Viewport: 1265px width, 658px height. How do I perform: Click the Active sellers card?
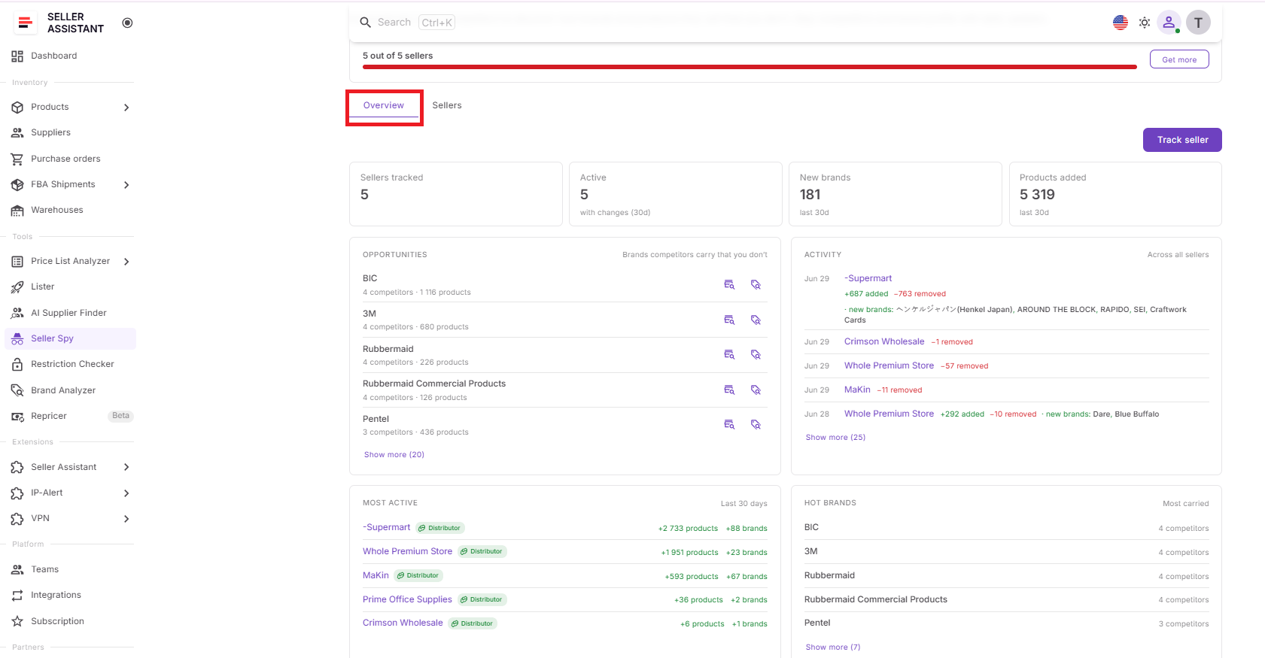676,194
